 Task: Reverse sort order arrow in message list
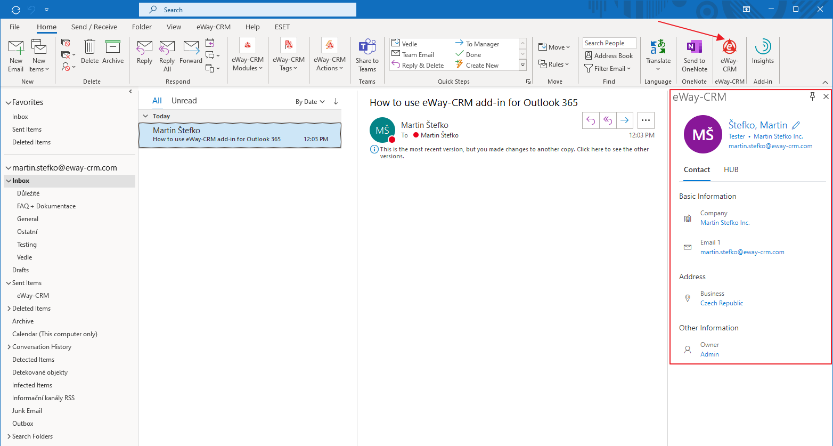coord(336,101)
